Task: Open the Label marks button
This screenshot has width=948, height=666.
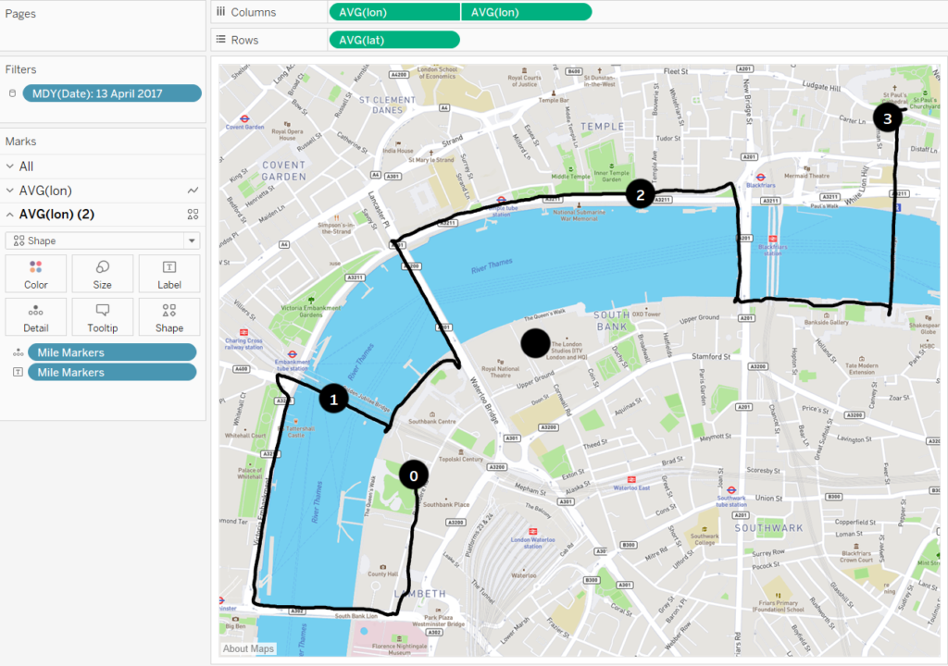Action: (169, 275)
